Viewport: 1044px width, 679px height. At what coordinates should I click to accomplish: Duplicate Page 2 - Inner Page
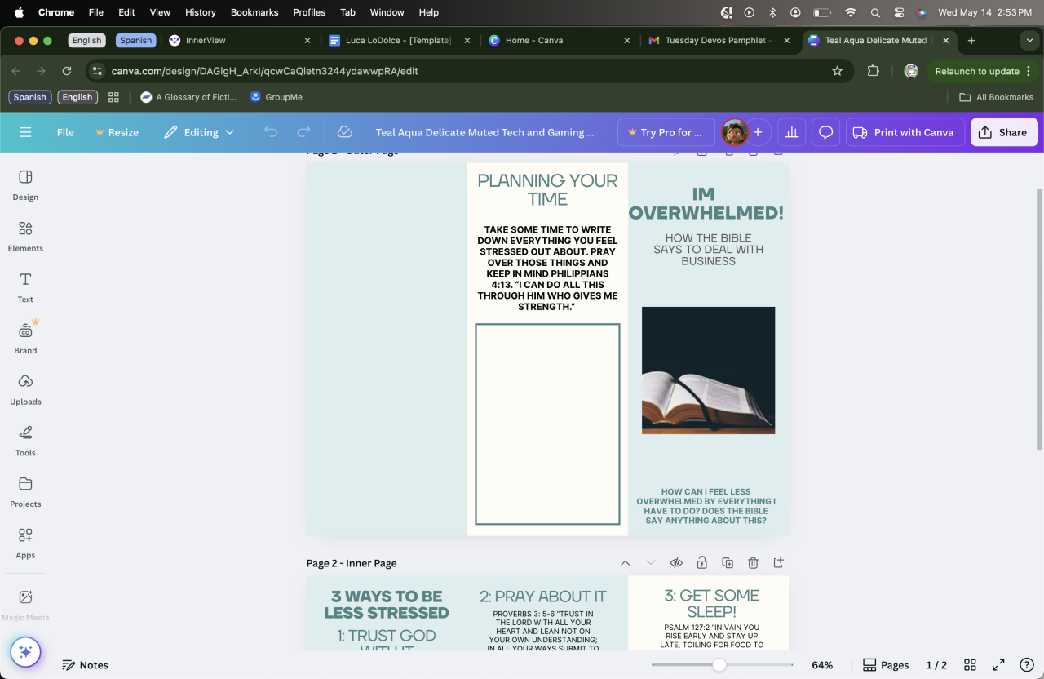[x=728, y=563]
